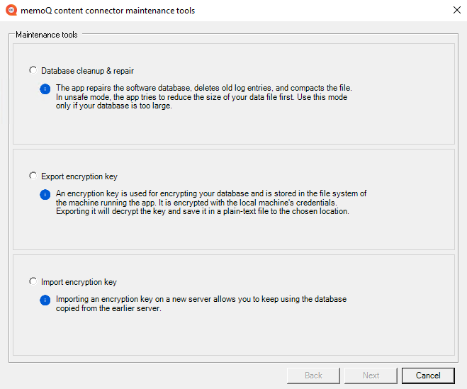Click the memoQ logo in title bar
The image size is (467, 389).
[11, 11]
